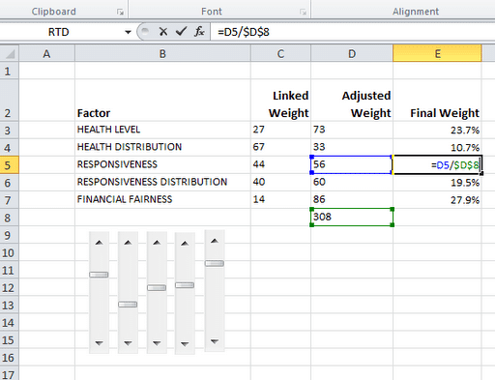Image resolution: width=495 pixels, height=380 pixels.
Task: Select HEALTH LEVEL cell in column B
Action: [x=162, y=130]
